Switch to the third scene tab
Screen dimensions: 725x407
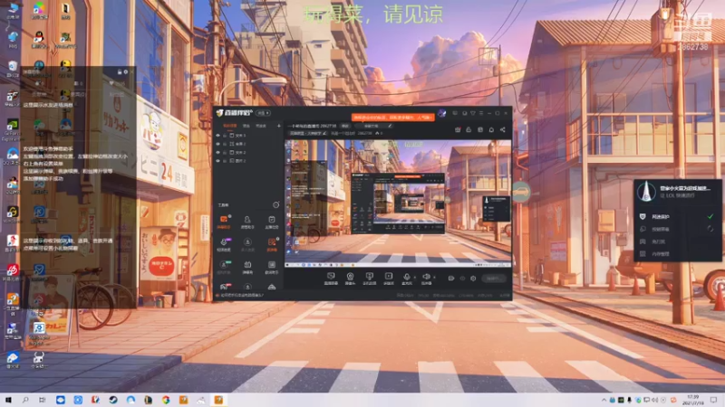click(261, 126)
